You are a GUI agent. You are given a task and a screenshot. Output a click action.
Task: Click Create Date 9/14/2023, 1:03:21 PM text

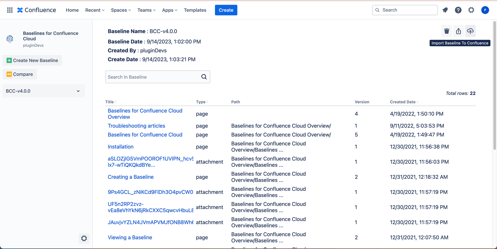pyautogui.click(x=152, y=59)
